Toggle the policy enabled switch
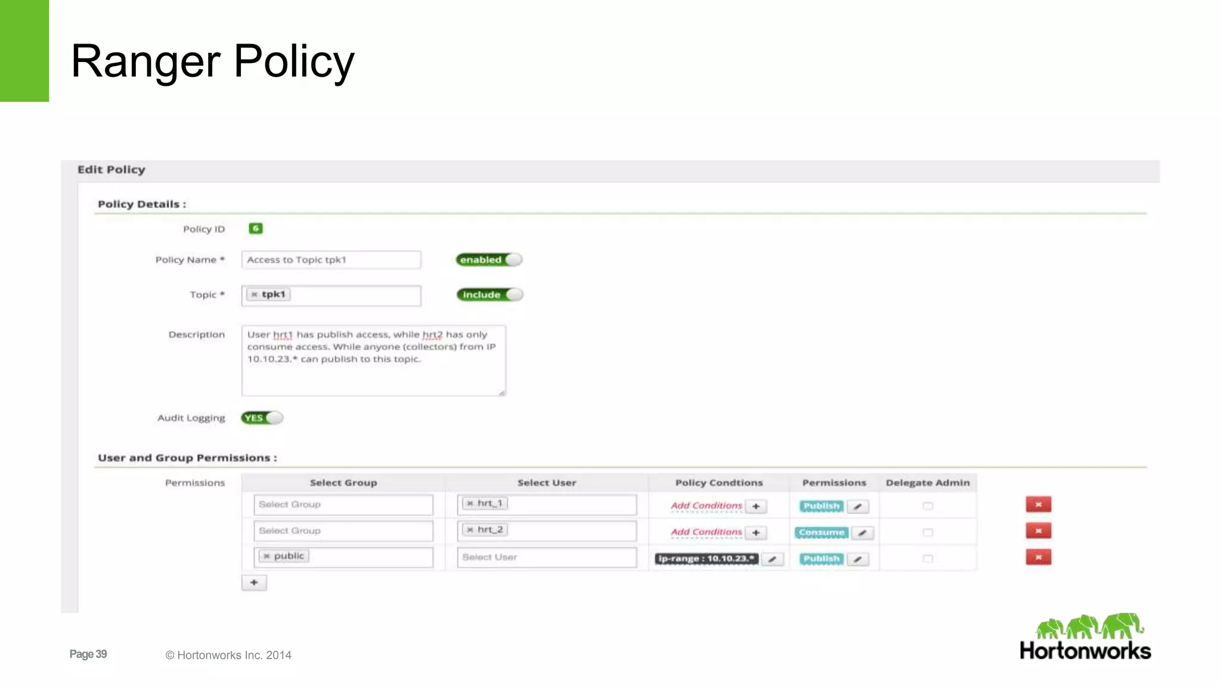 [489, 260]
